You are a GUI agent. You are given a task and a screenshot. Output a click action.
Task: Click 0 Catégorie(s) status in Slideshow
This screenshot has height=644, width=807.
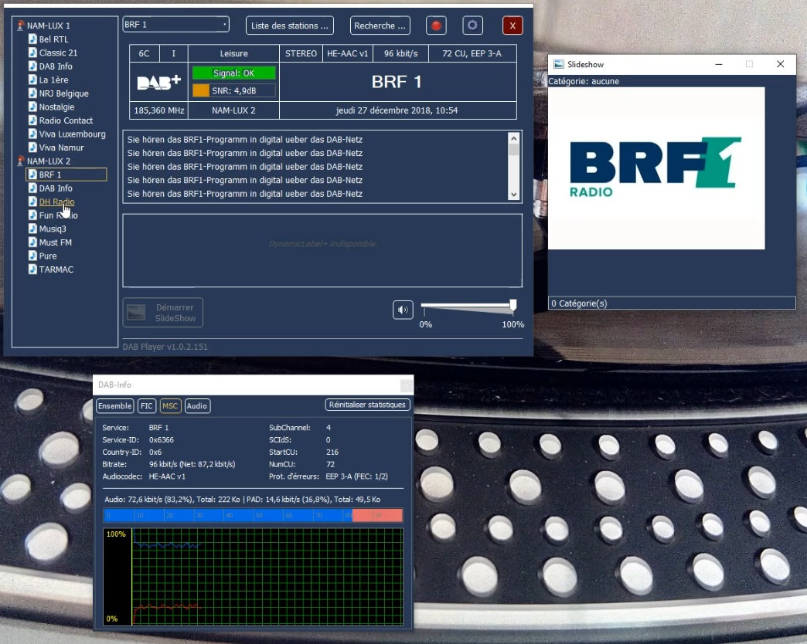pyautogui.click(x=579, y=303)
